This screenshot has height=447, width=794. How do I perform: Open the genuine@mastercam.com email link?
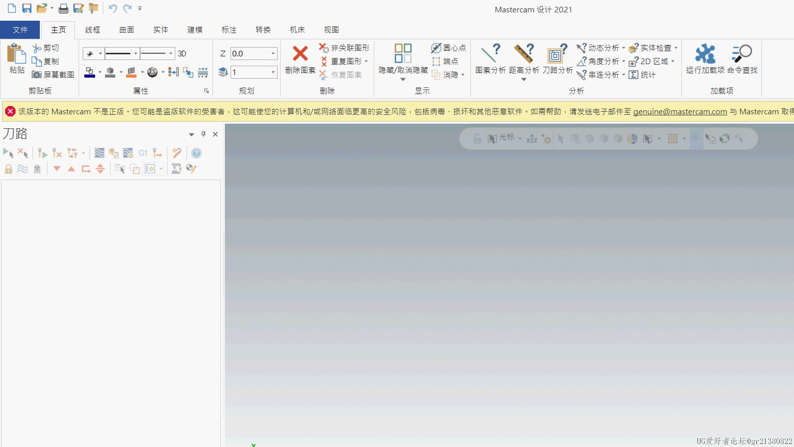(x=680, y=111)
